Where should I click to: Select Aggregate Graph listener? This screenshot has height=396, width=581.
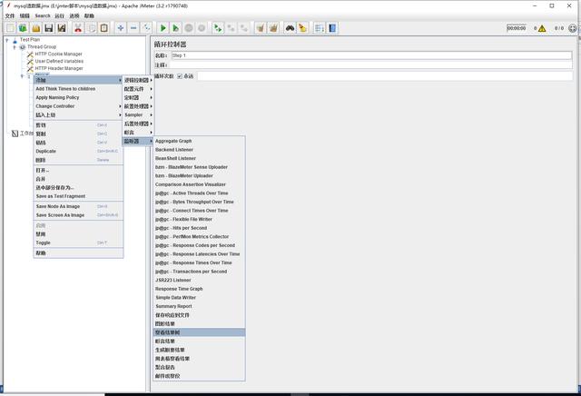click(173, 141)
